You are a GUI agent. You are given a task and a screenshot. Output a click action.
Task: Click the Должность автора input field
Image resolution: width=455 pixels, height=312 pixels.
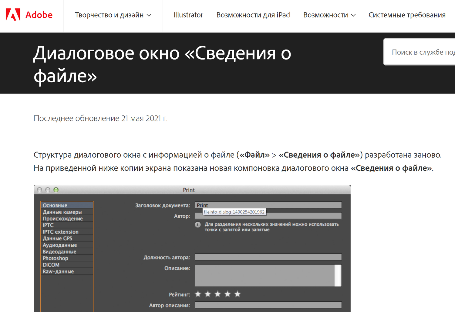[x=268, y=257]
